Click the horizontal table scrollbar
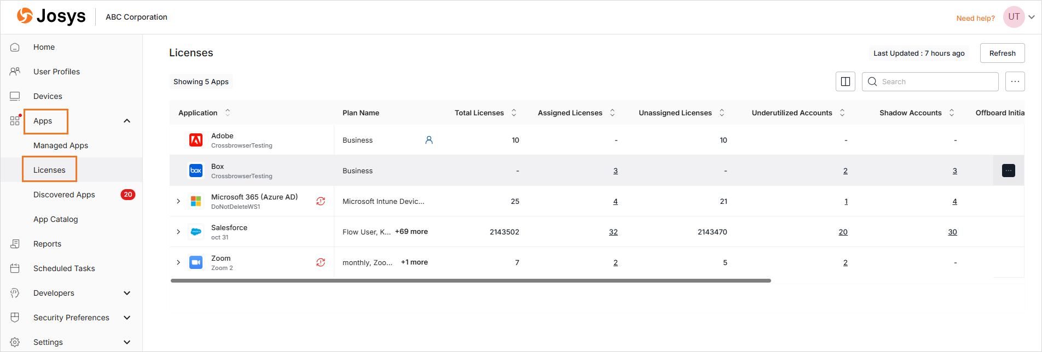Viewport: 1042px width, 352px height. click(471, 280)
